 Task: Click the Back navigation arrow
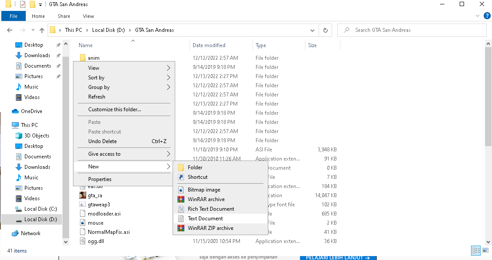tap(10, 30)
